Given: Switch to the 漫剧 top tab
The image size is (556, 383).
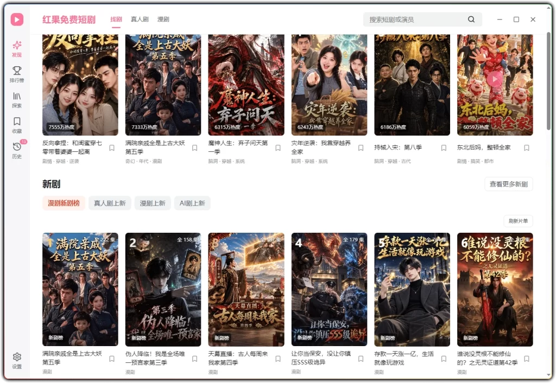Looking at the screenshot, I should [x=163, y=19].
